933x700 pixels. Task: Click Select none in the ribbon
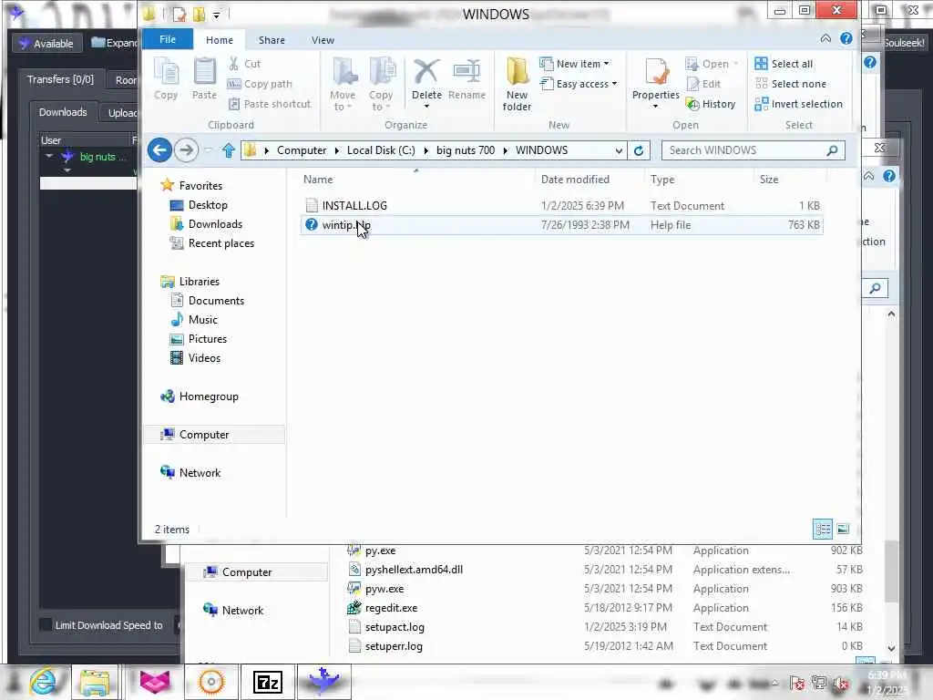(x=790, y=84)
